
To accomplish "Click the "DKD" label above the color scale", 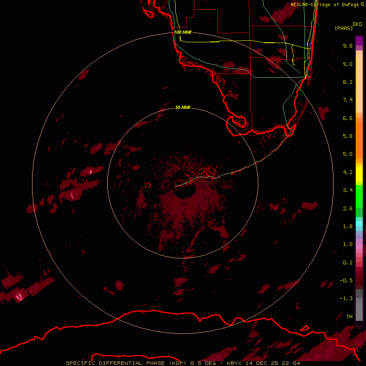I will tap(357, 24).
